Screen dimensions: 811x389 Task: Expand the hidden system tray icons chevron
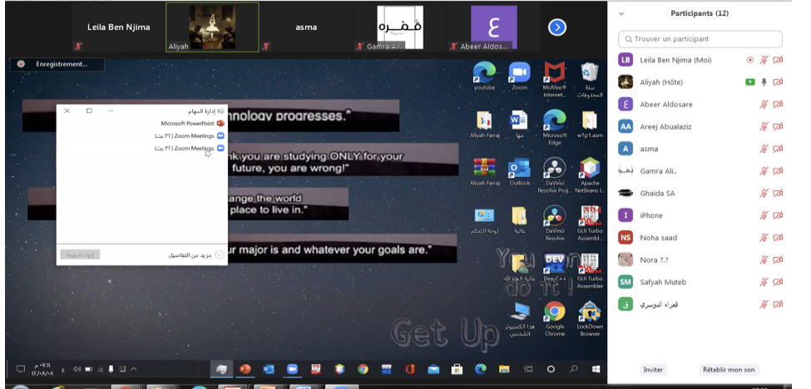click(134, 369)
